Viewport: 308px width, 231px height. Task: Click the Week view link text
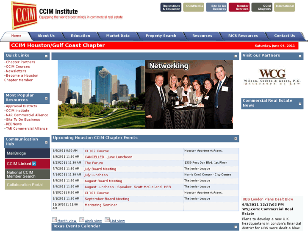[93, 221]
